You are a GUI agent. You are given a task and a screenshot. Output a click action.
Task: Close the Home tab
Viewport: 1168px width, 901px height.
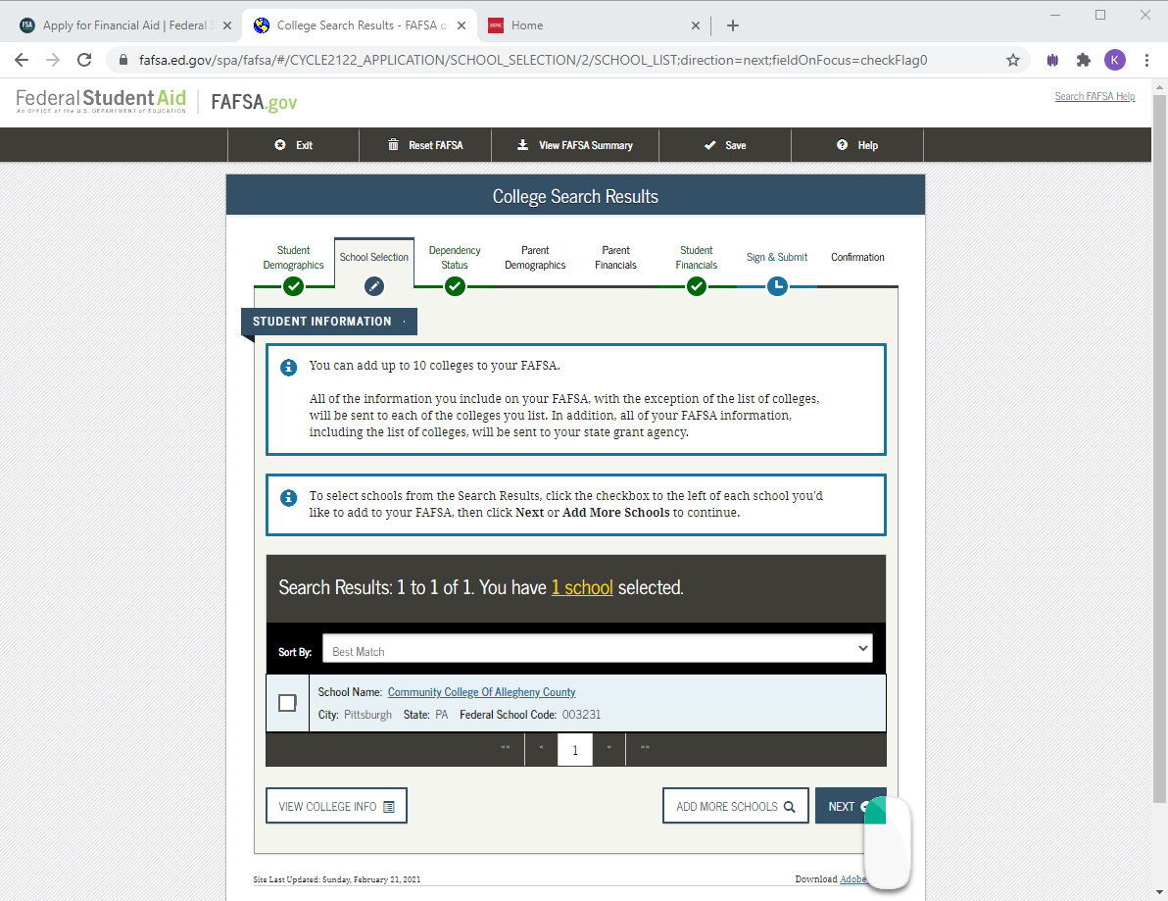click(x=695, y=25)
